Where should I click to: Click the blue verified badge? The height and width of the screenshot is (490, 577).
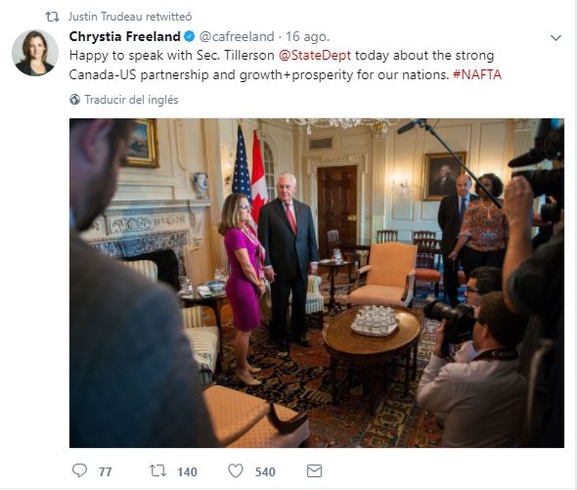point(189,36)
